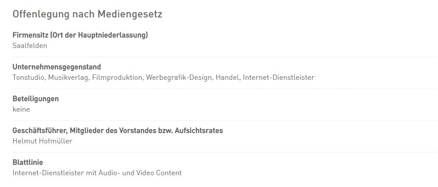Click the word Aufsichtsrates
This screenshot has width=438, height=187.
tap(199, 131)
